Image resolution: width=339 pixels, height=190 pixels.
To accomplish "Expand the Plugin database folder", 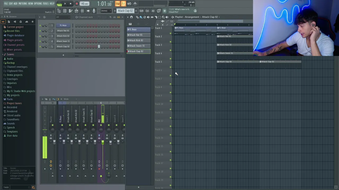I will click(15, 35).
